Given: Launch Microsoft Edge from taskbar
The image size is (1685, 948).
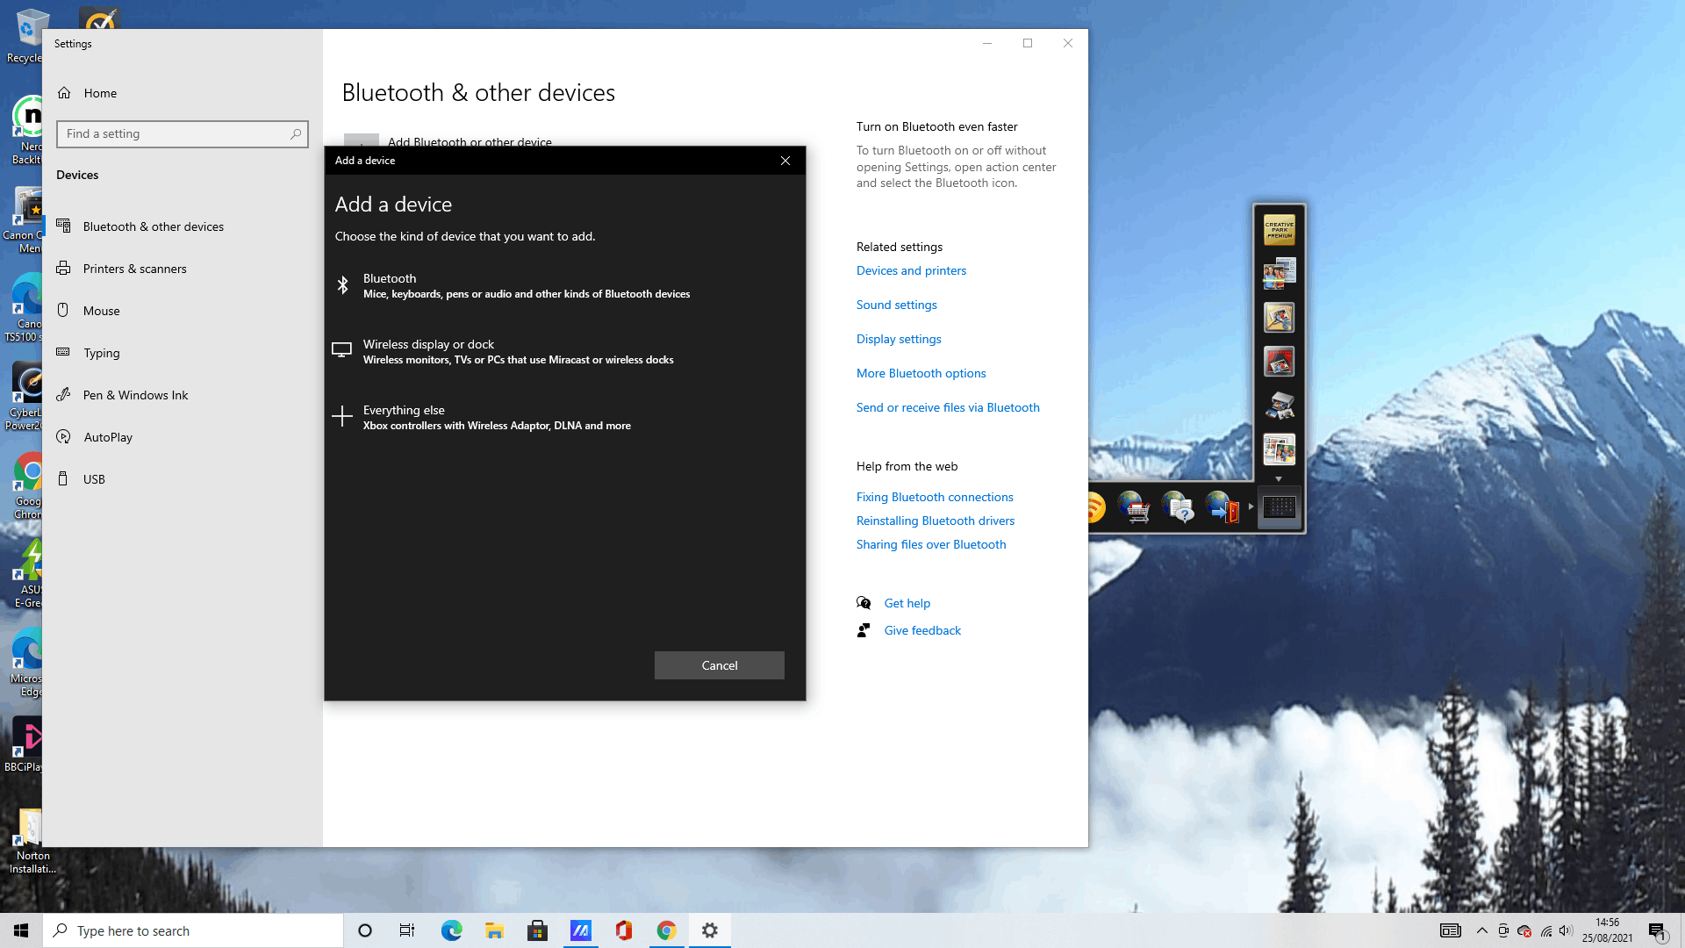Looking at the screenshot, I should click(451, 930).
